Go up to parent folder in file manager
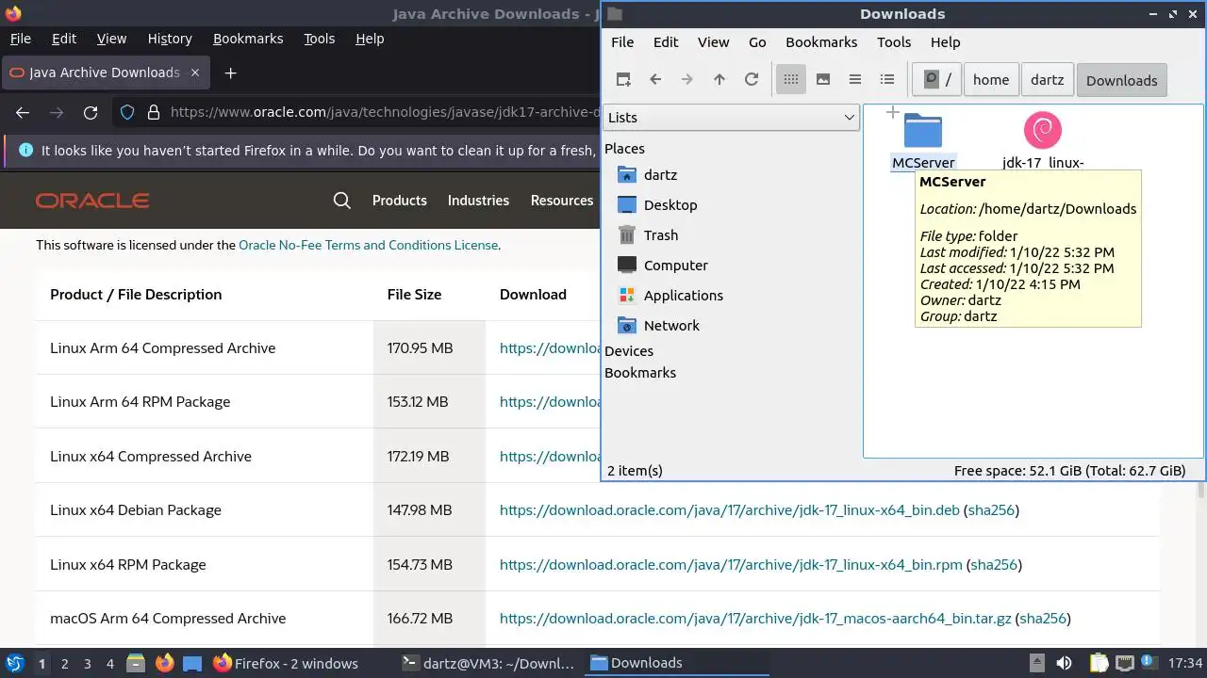This screenshot has width=1207, height=678. click(719, 80)
